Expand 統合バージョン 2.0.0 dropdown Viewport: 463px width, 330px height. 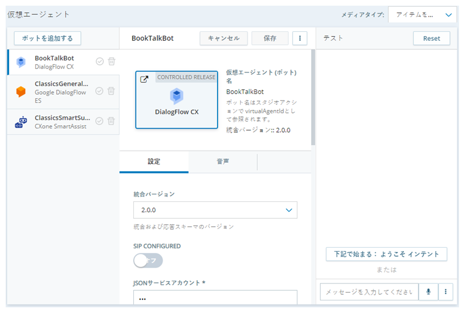[x=215, y=210]
